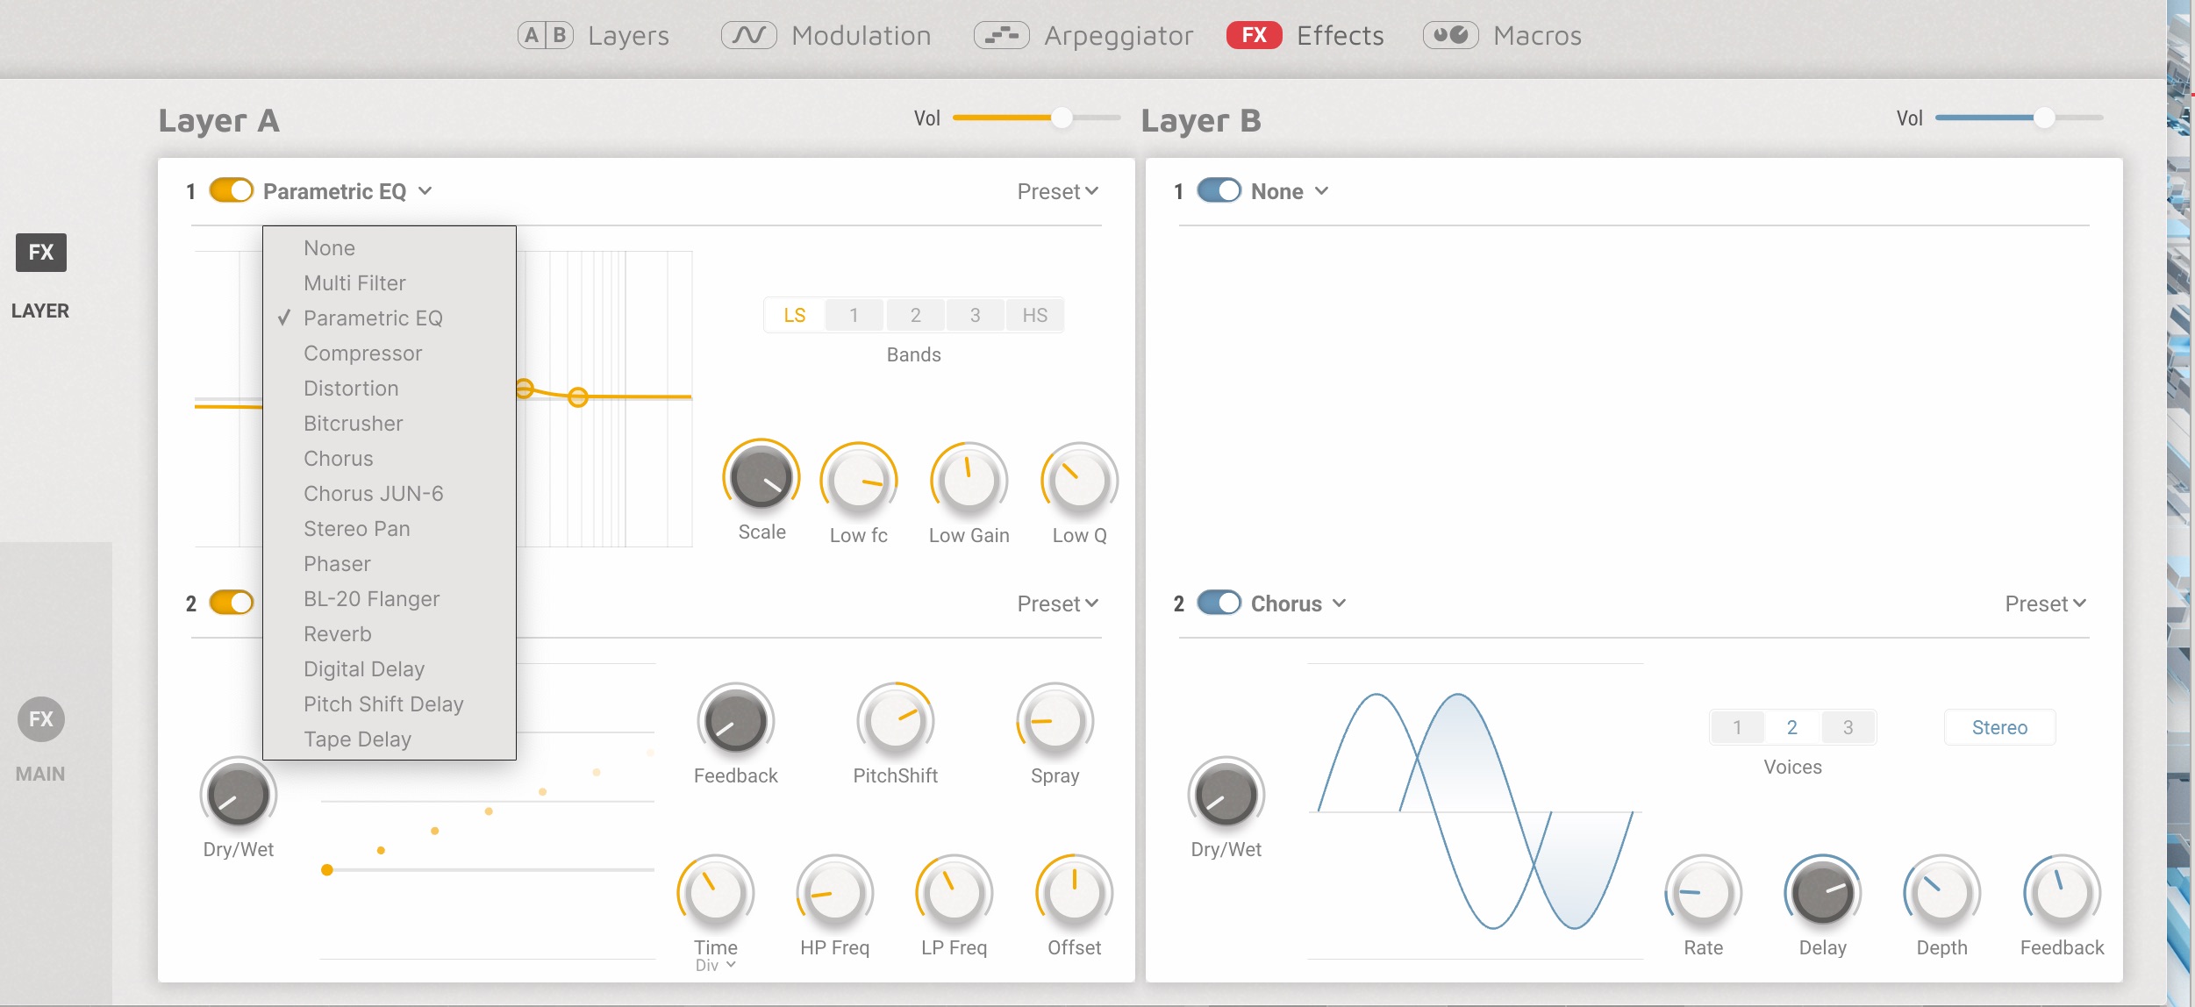Screen dimensions: 2195x1007
Task: Open the Time Div dropdown arrow
Action: 731,965
